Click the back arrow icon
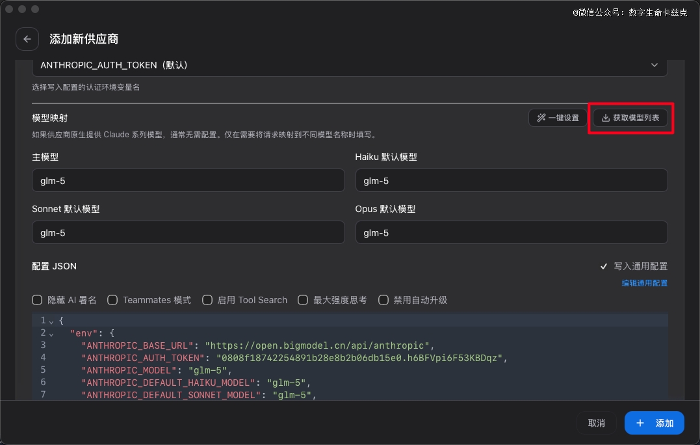Screen dimensions: 700x445 pyautogui.click(x=27, y=39)
